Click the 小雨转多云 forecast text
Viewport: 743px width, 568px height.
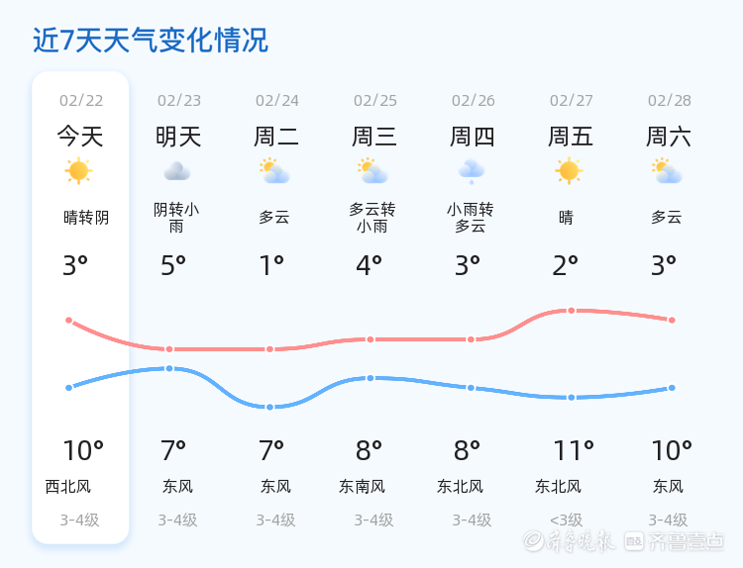coord(470,218)
